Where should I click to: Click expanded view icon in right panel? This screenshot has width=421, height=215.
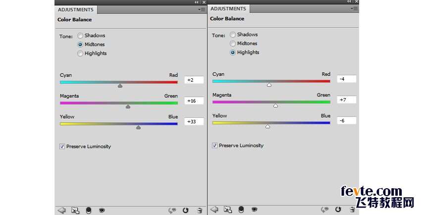click(228, 210)
